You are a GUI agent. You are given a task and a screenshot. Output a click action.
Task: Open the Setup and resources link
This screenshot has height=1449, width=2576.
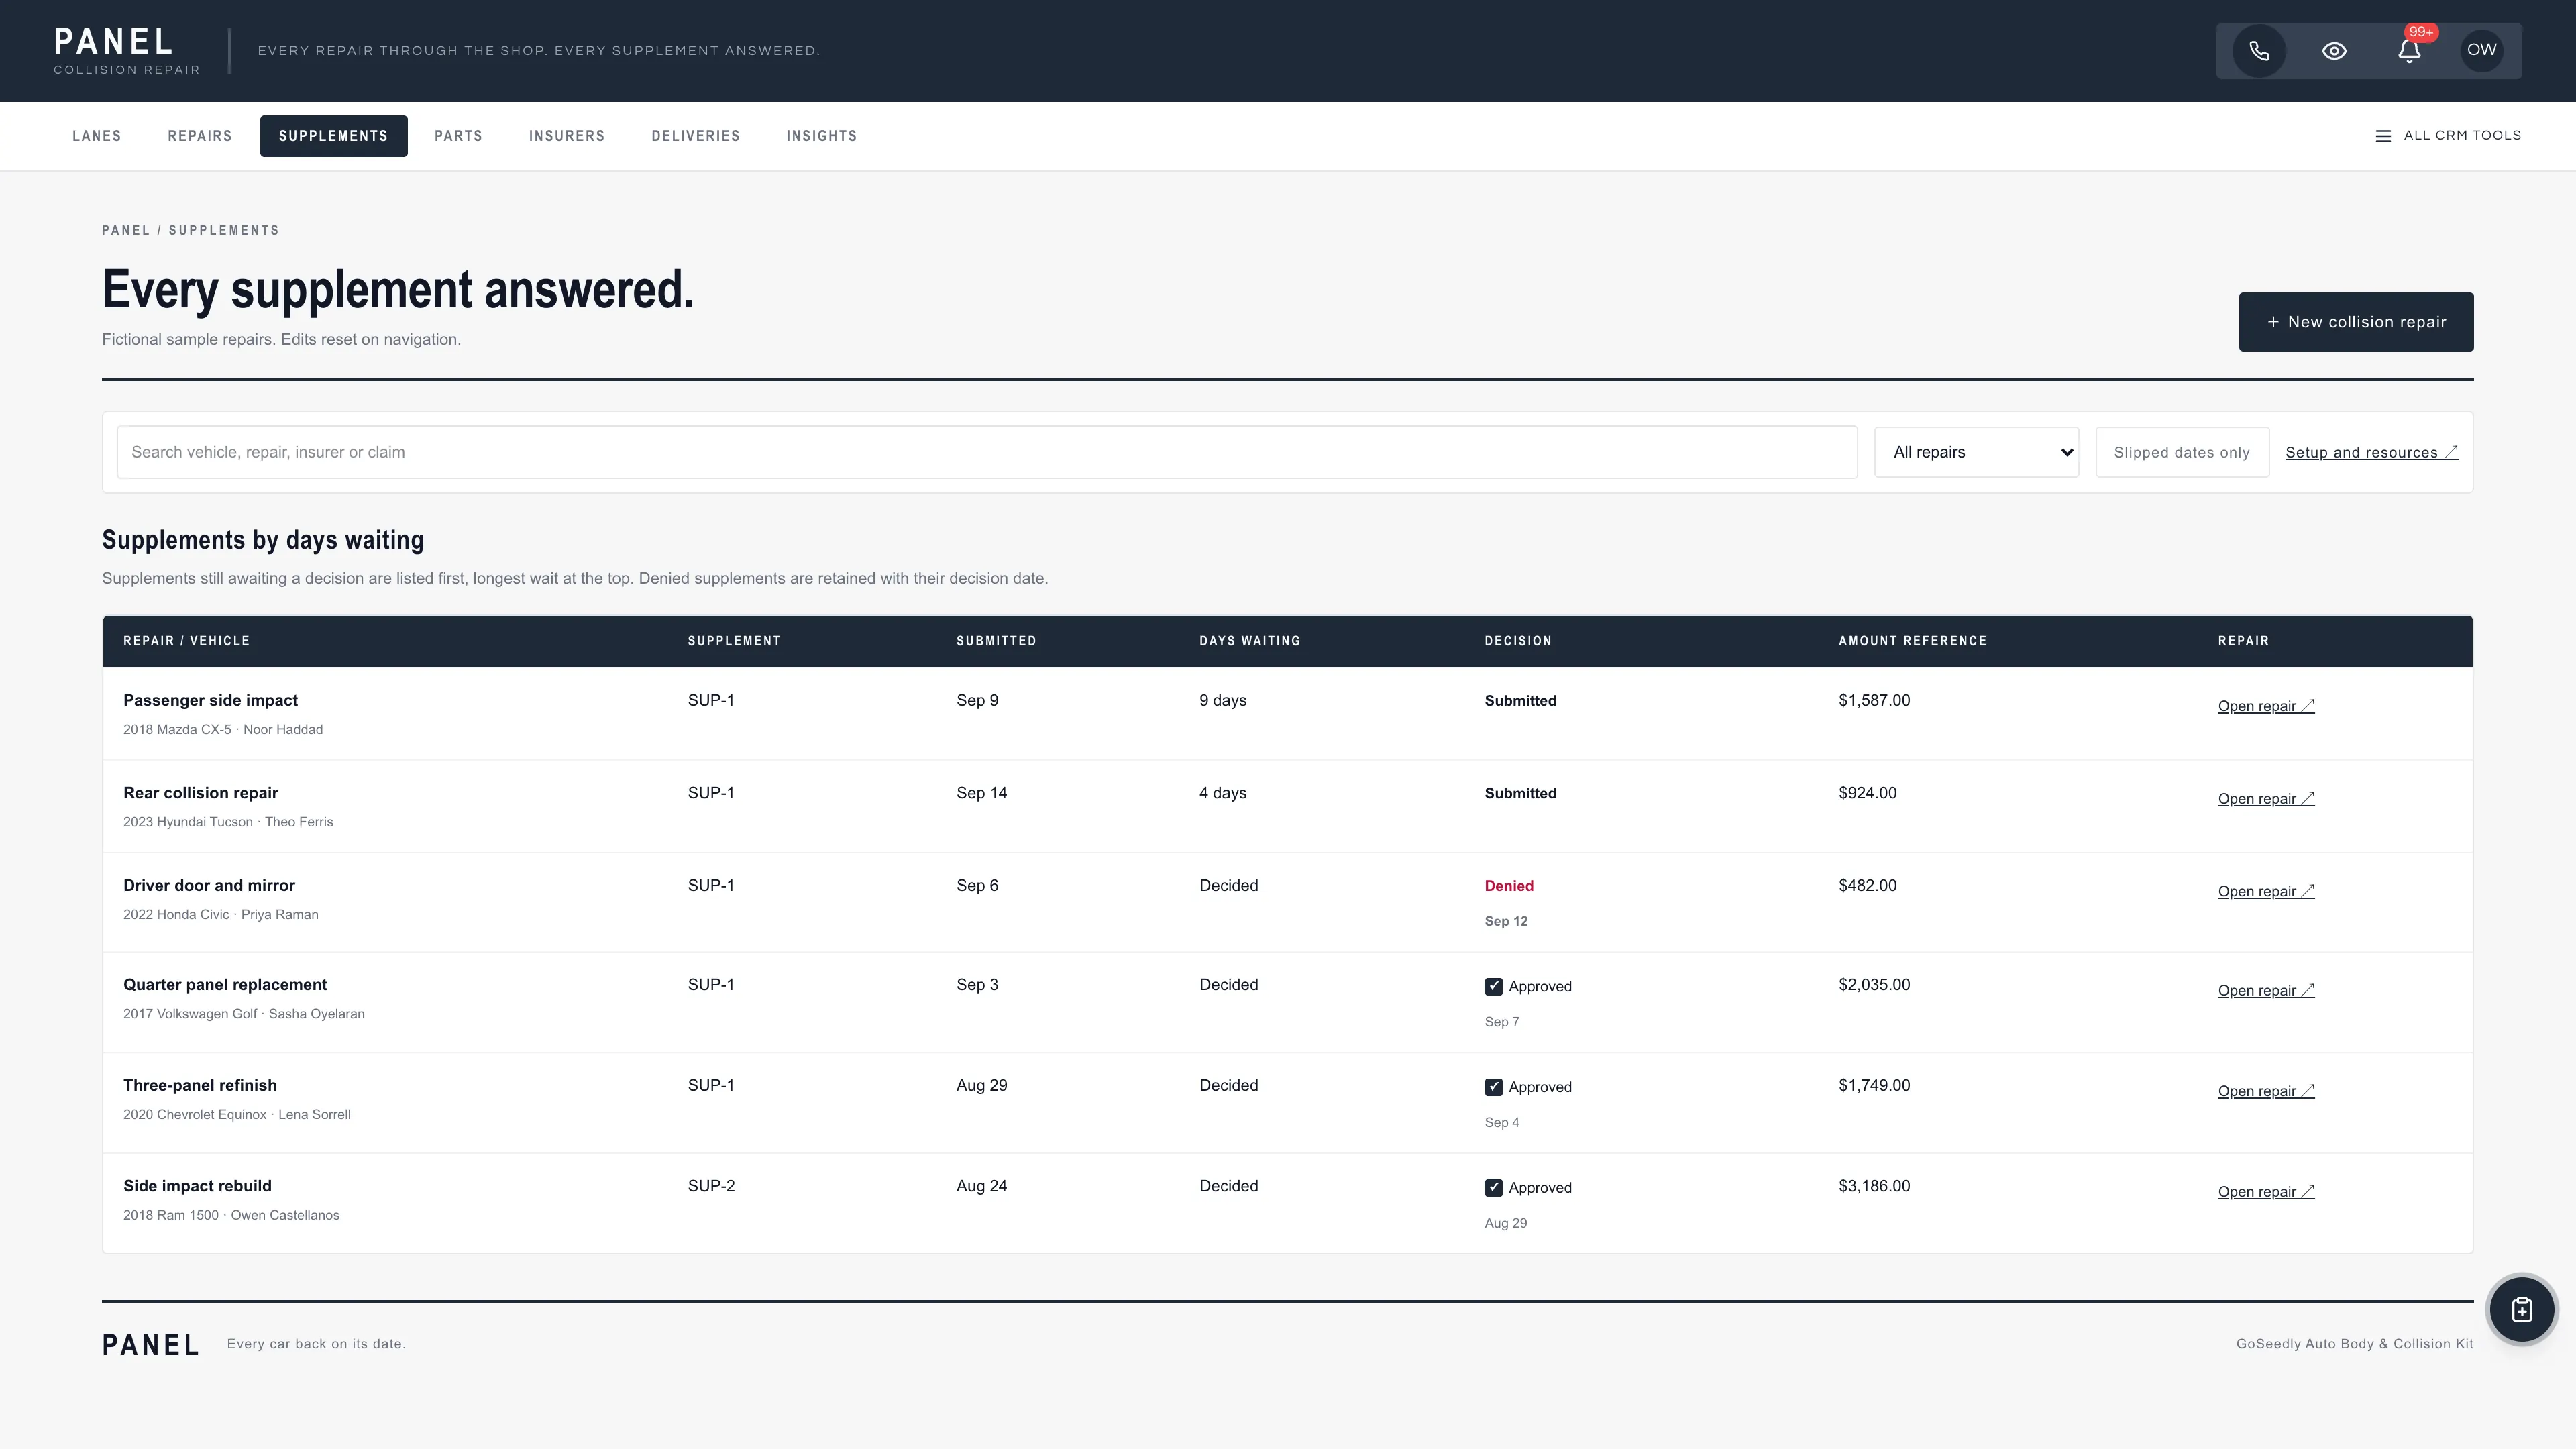(2371, 453)
